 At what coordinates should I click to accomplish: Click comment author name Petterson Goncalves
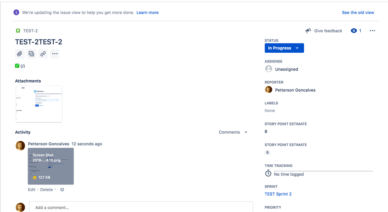49,144
